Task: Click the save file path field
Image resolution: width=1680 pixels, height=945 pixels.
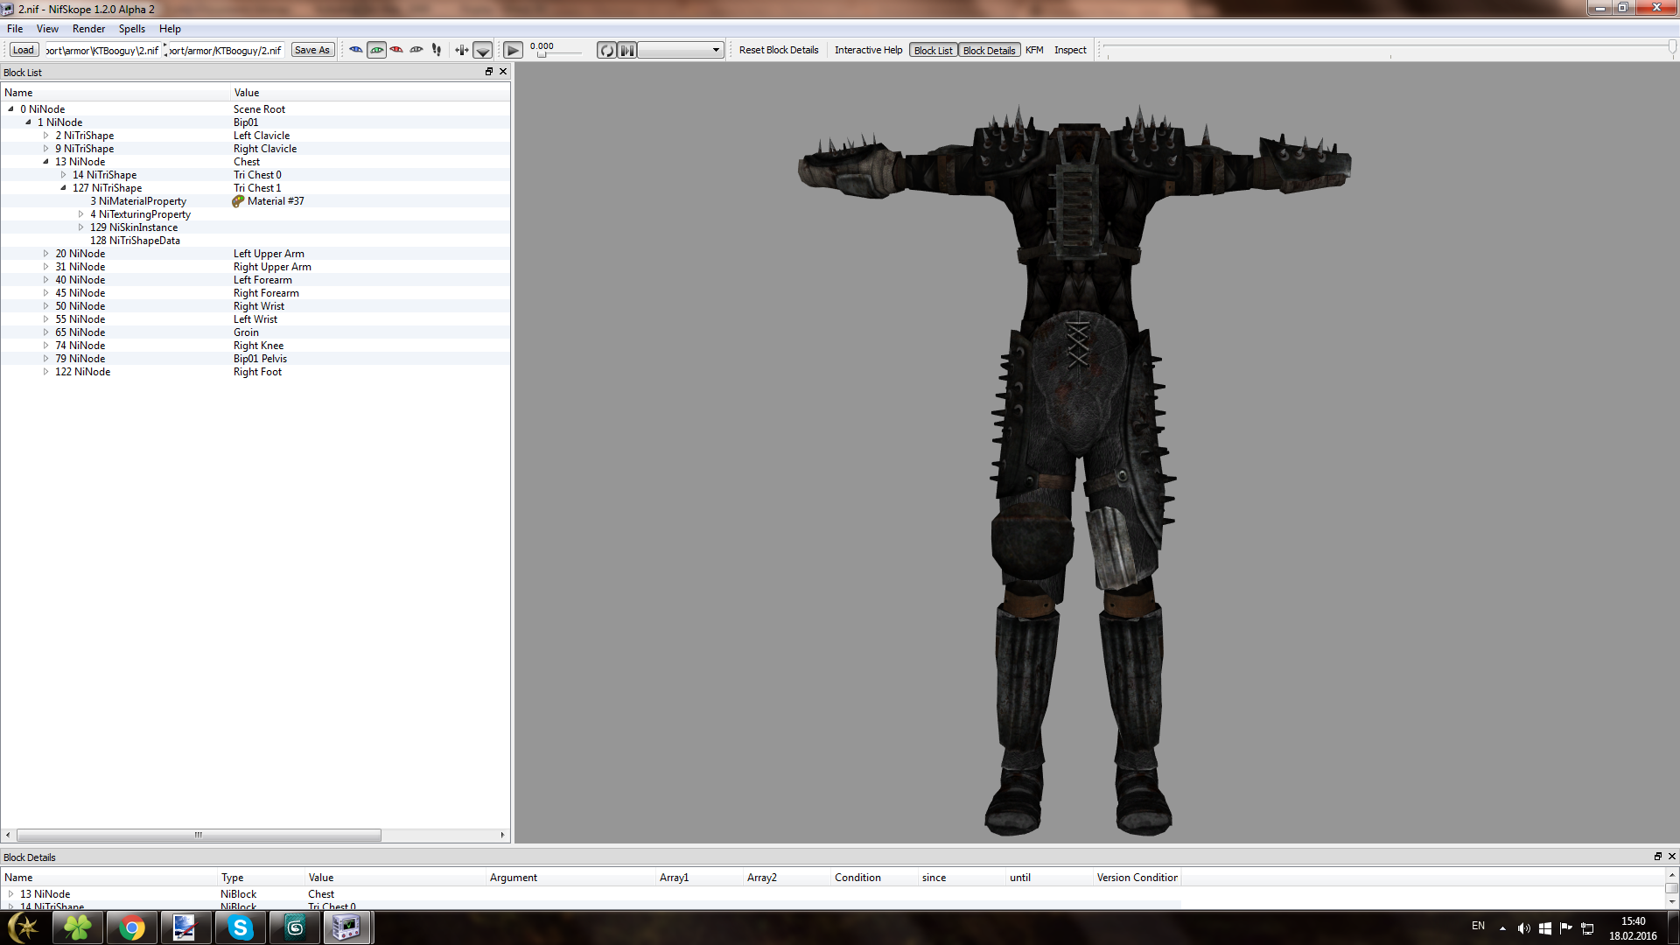Action: coord(226,50)
